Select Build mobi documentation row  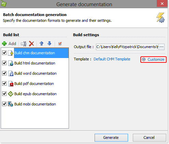[35, 104]
